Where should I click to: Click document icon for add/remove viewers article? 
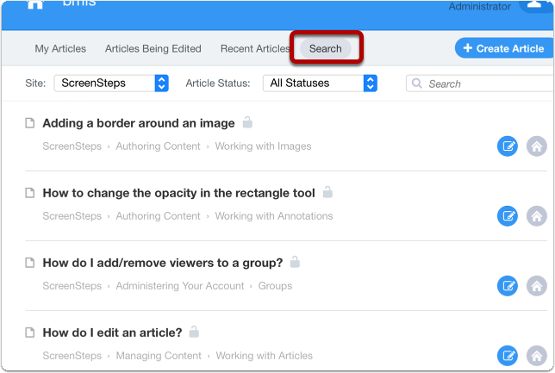[30, 263]
